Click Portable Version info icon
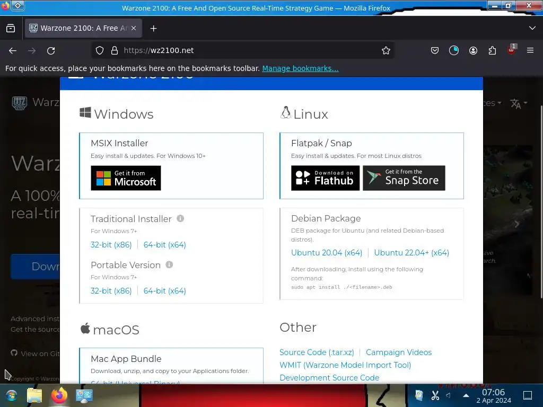The height and width of the screenshot is (407, 543). [x=169, y=265]
